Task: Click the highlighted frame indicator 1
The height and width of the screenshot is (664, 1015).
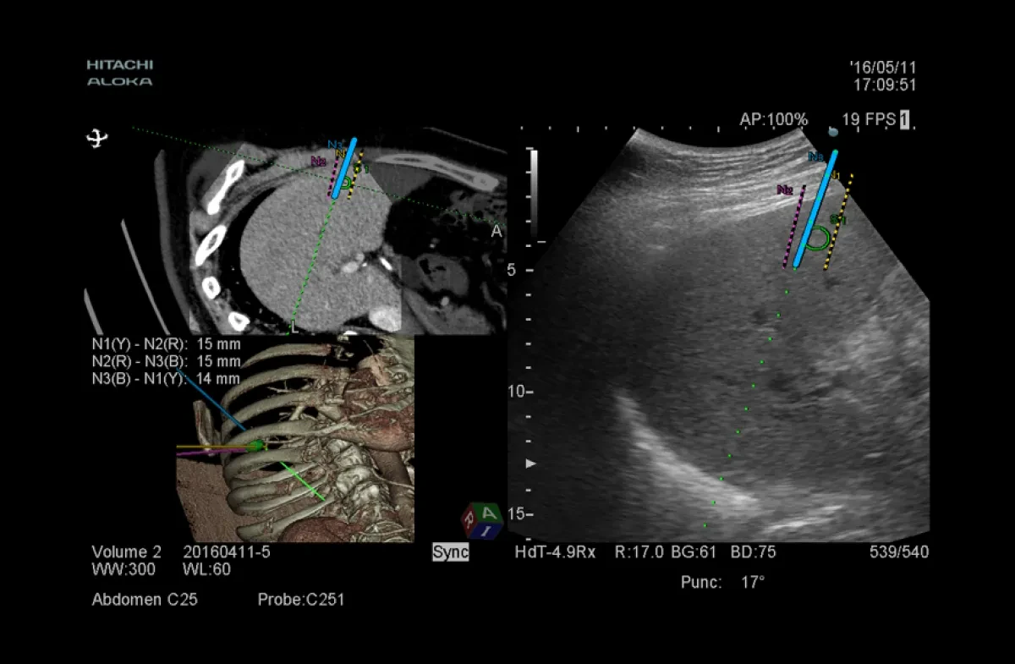Action: [904, 119]
